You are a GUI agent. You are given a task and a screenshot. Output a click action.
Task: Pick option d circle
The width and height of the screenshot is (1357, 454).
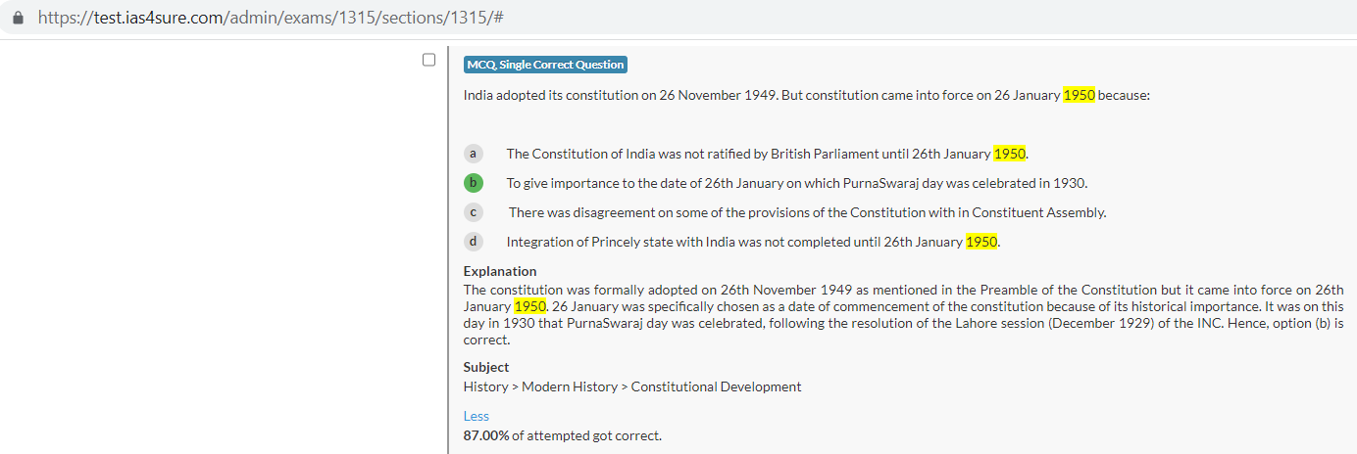(474, 242)
